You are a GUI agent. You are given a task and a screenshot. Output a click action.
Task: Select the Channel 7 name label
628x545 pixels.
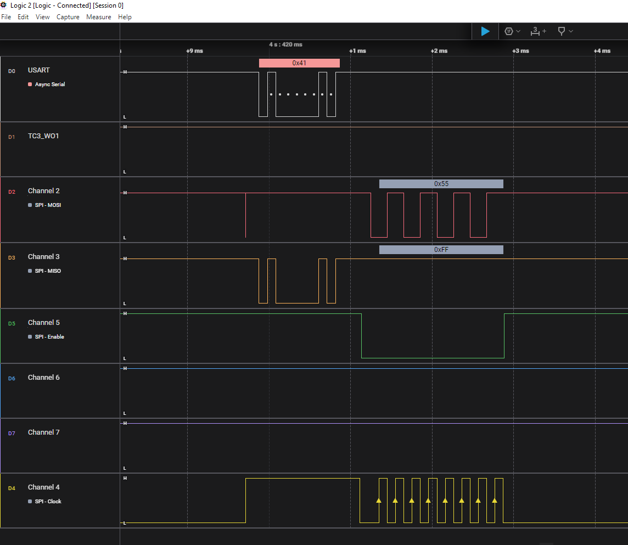pos(44,432)
